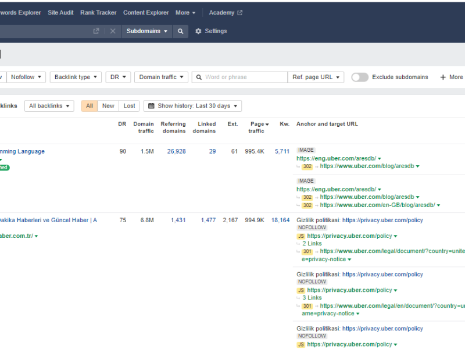Select the New backlinks filter
Screen dimensions: 465x349
coord(108,106)
